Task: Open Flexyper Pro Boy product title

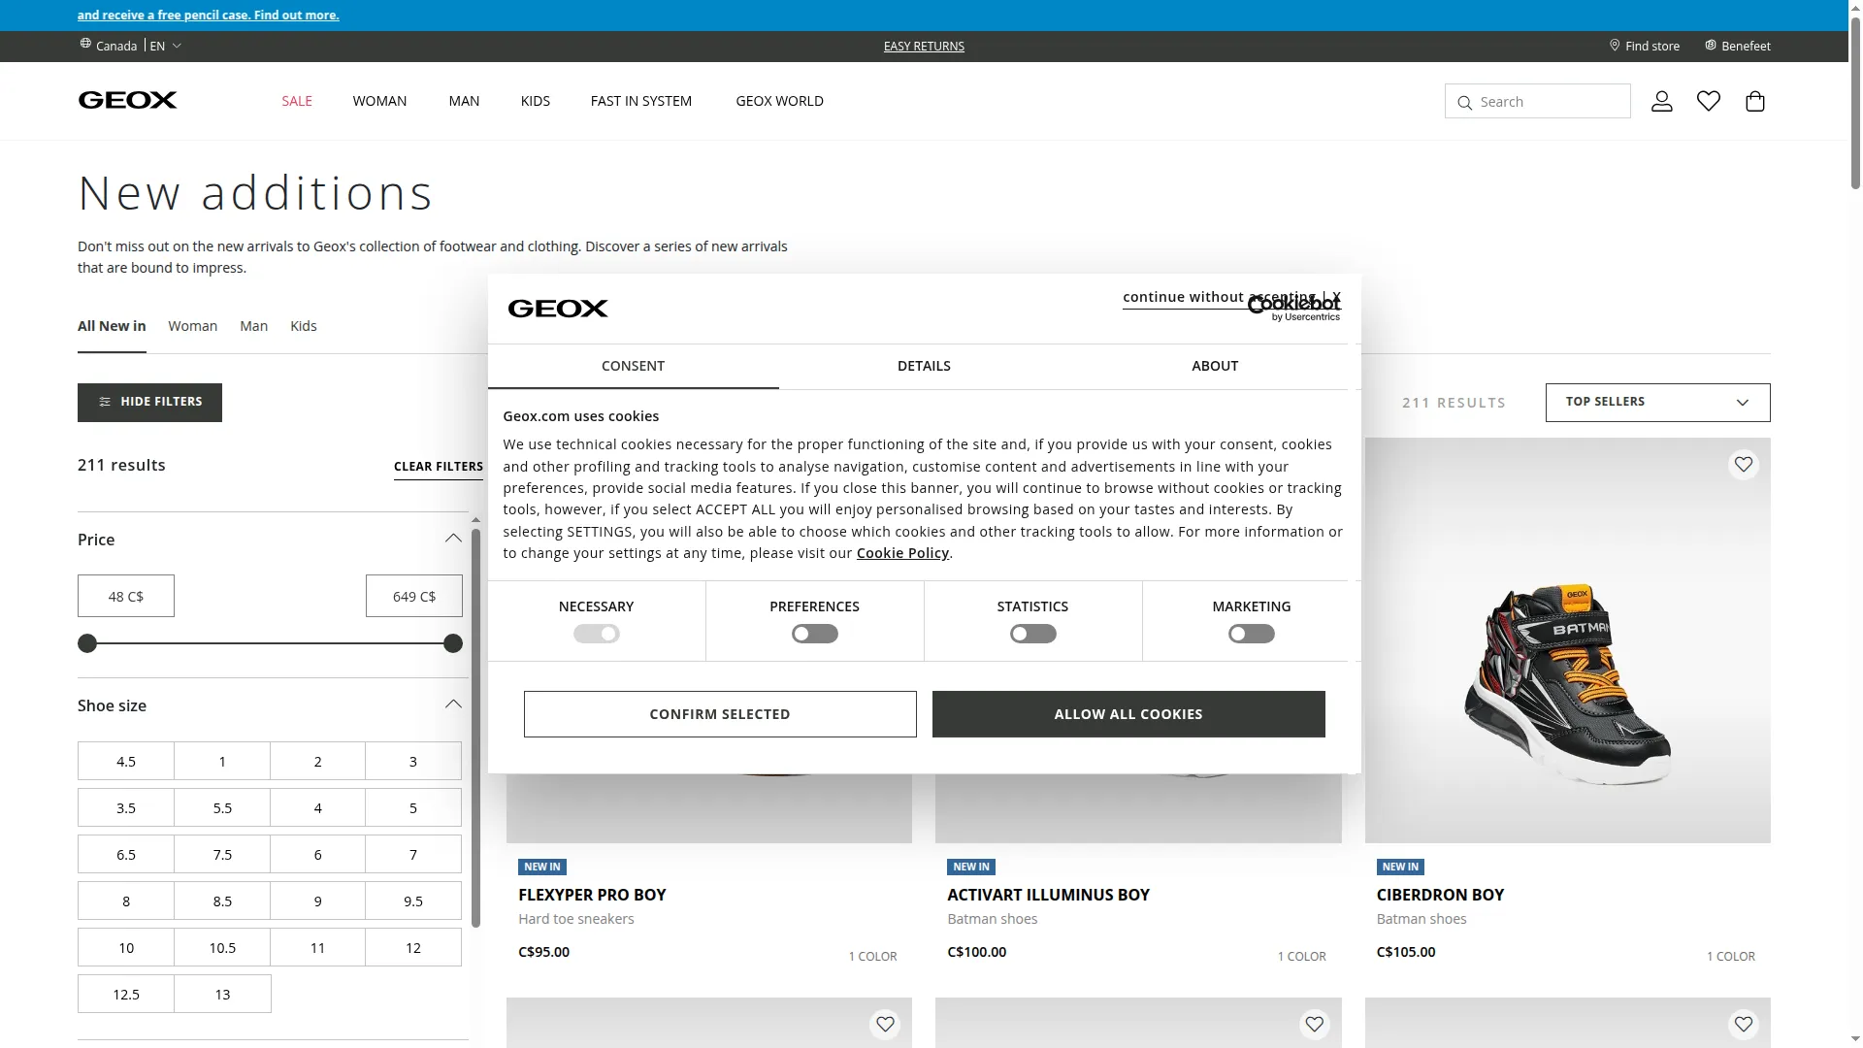Action: coord(592,895)
